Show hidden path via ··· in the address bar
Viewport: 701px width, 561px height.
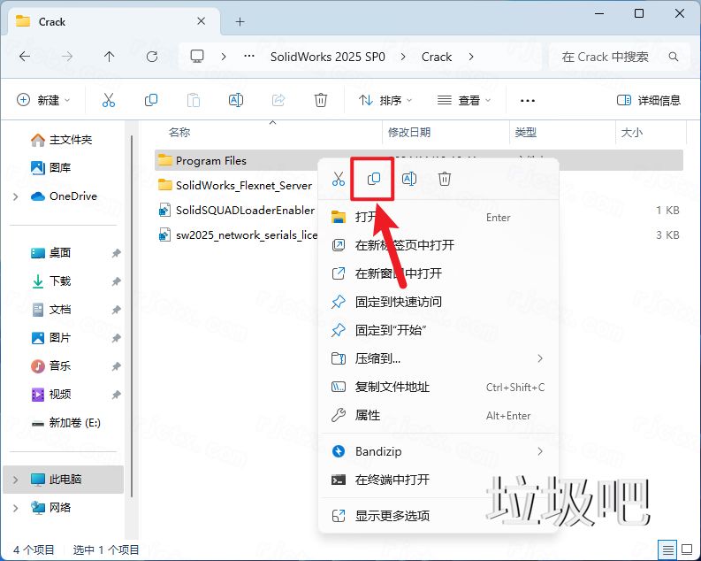tap(249, 57)
